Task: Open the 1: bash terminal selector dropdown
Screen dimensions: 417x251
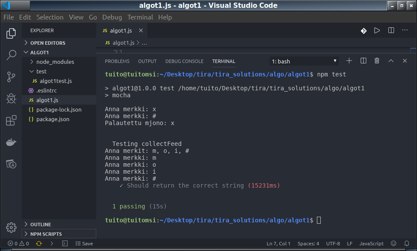Action: coord(304,61)
